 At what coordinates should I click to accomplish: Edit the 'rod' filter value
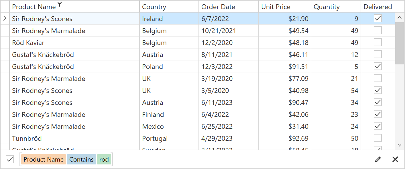104,159
